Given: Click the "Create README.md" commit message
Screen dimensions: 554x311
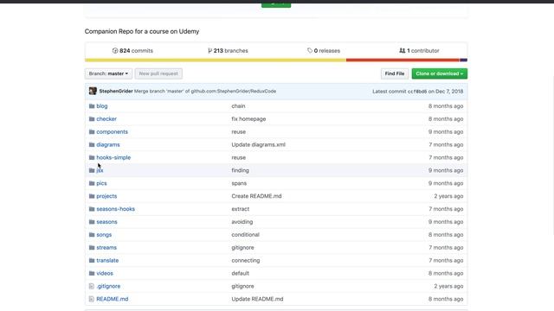Looking at the screenshot, I should [x=256, y=196].
